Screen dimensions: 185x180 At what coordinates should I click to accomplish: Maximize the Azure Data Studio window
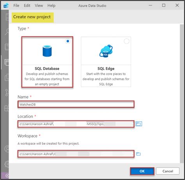point(164,5)
